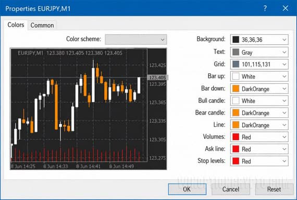Expand the Bear candle color dropdown arrow
The image size is (297, 200).
point(284,113)
